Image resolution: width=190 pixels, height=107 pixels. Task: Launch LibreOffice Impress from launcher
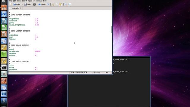coord(4,34)
